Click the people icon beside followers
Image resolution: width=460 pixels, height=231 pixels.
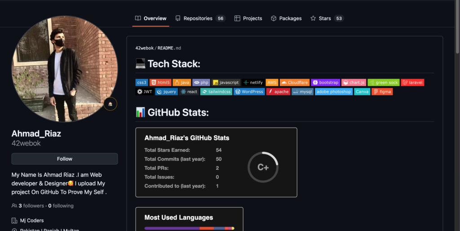(14, 206)
